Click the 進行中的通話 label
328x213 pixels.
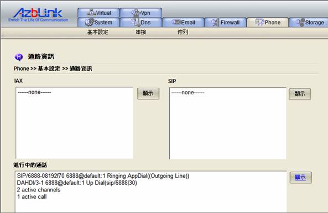click(x=30, y=165)
